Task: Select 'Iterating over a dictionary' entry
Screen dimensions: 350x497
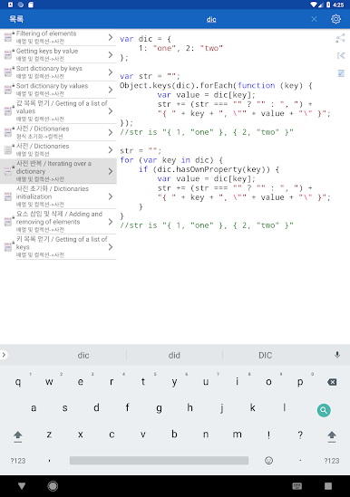Action: pos(58,171)
